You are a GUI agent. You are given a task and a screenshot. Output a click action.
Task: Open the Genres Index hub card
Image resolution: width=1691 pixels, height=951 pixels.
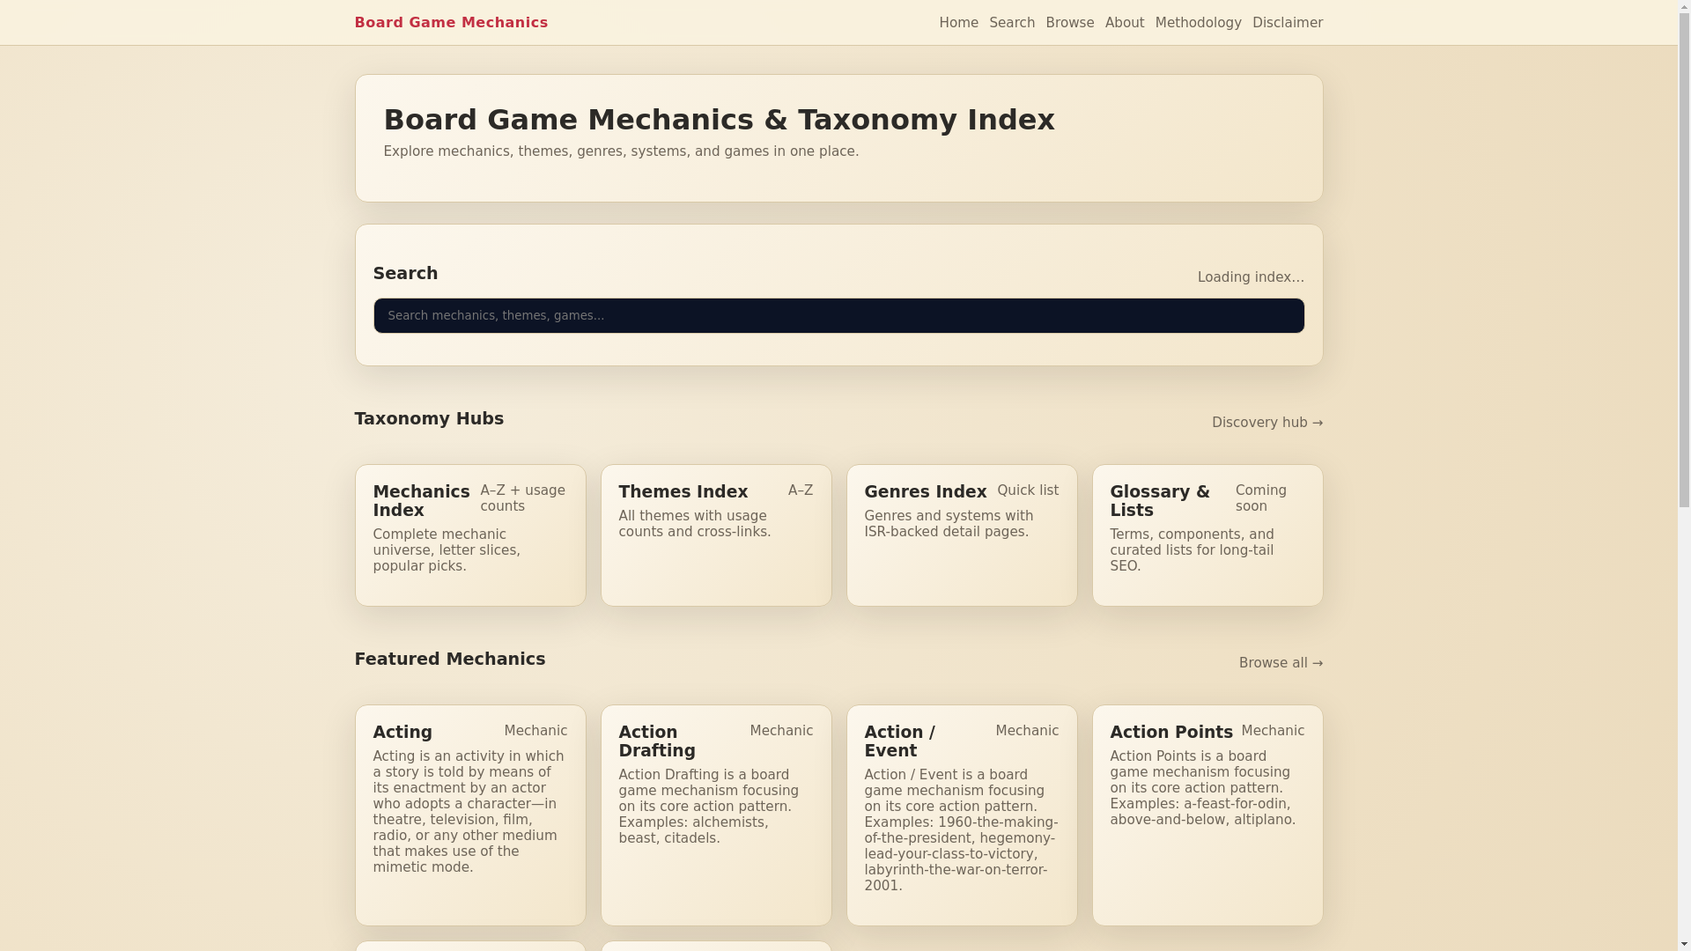click(x=962, y=535)
